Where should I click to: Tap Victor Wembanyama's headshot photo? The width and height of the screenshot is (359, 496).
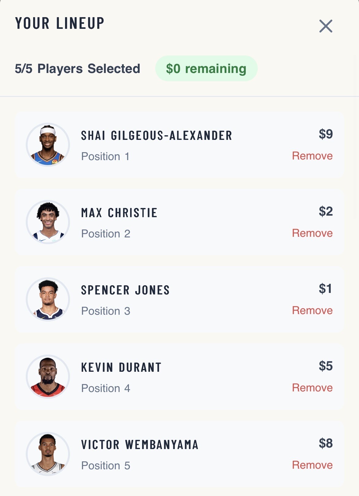48,454
